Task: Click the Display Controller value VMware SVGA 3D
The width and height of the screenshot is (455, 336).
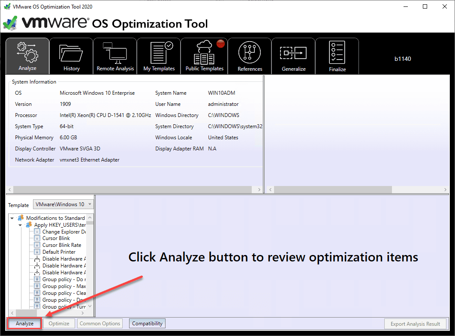Action: [80, 149]
